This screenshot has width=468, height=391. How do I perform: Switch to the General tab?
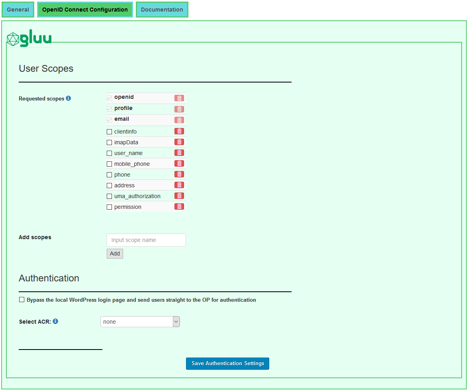18,10
